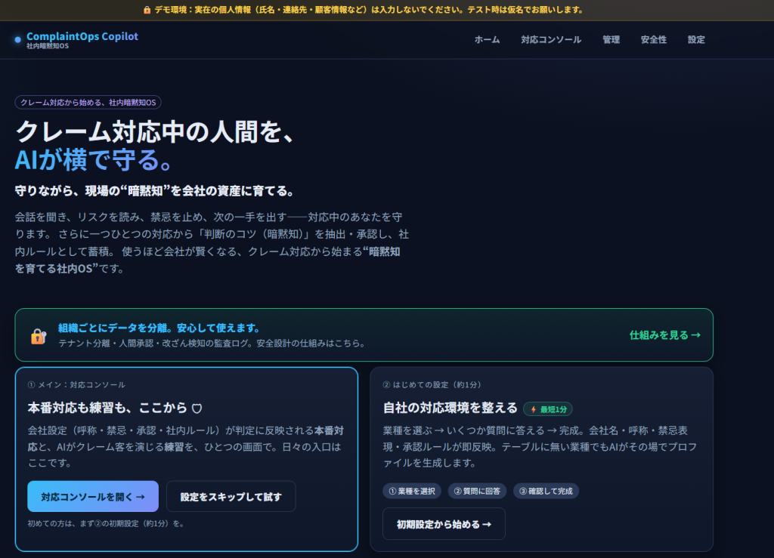Click the subheading 守りながら、現場の“暗黙知”を会社の資産に育てる。
The width and height of the screenshot is (774, 558).
tap(154, 191)
